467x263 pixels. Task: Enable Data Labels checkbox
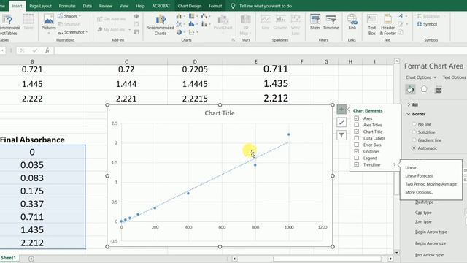click(357, 138)
